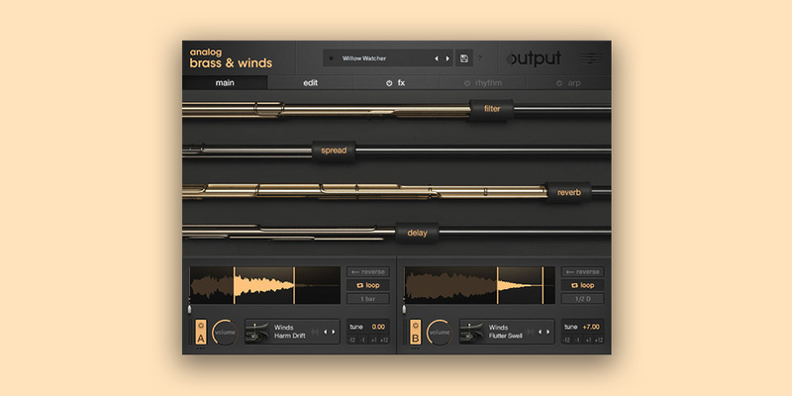Viewport: 792px width, 396px height.
Task: Save the current preset with floppy icon
Action: tap(464, 58)
